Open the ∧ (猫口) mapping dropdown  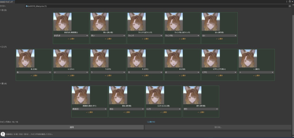256,72
